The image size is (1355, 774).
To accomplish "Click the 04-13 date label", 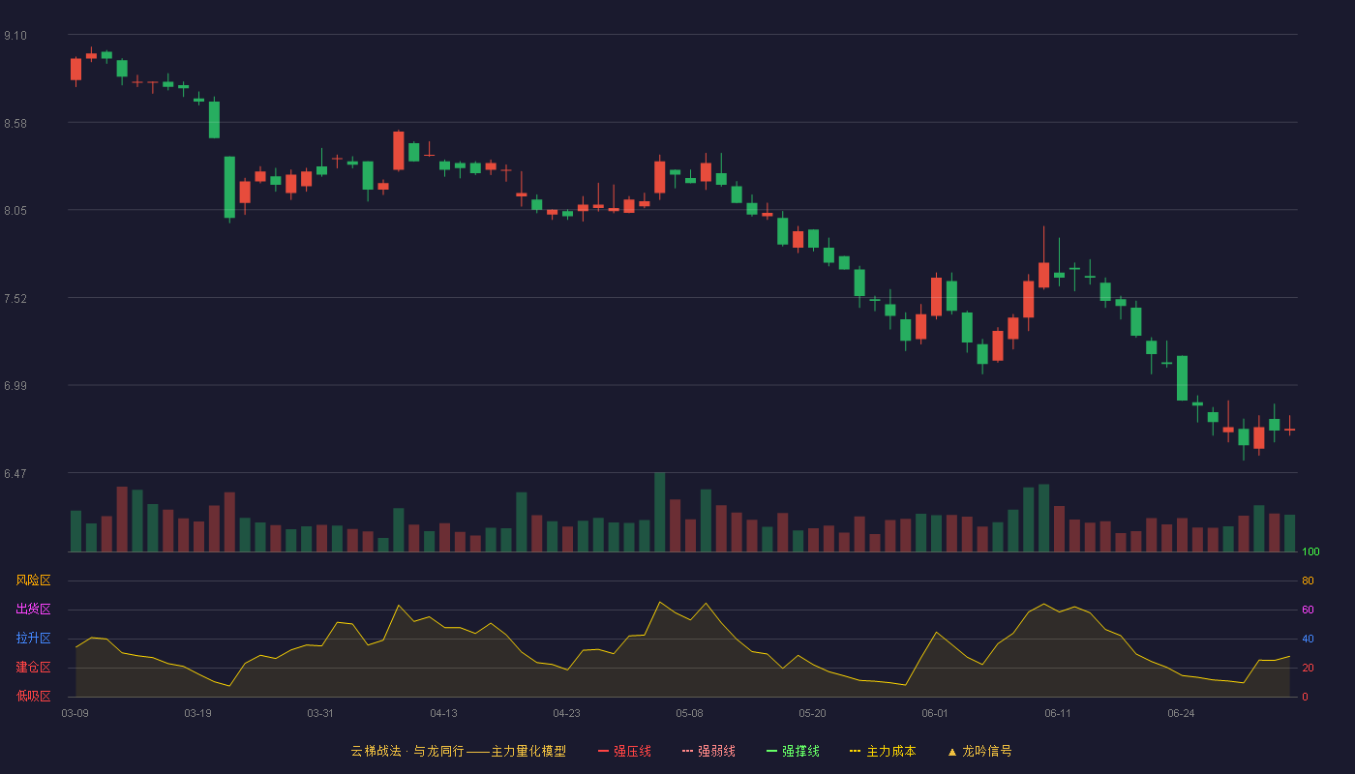I will tap(443, 713).
